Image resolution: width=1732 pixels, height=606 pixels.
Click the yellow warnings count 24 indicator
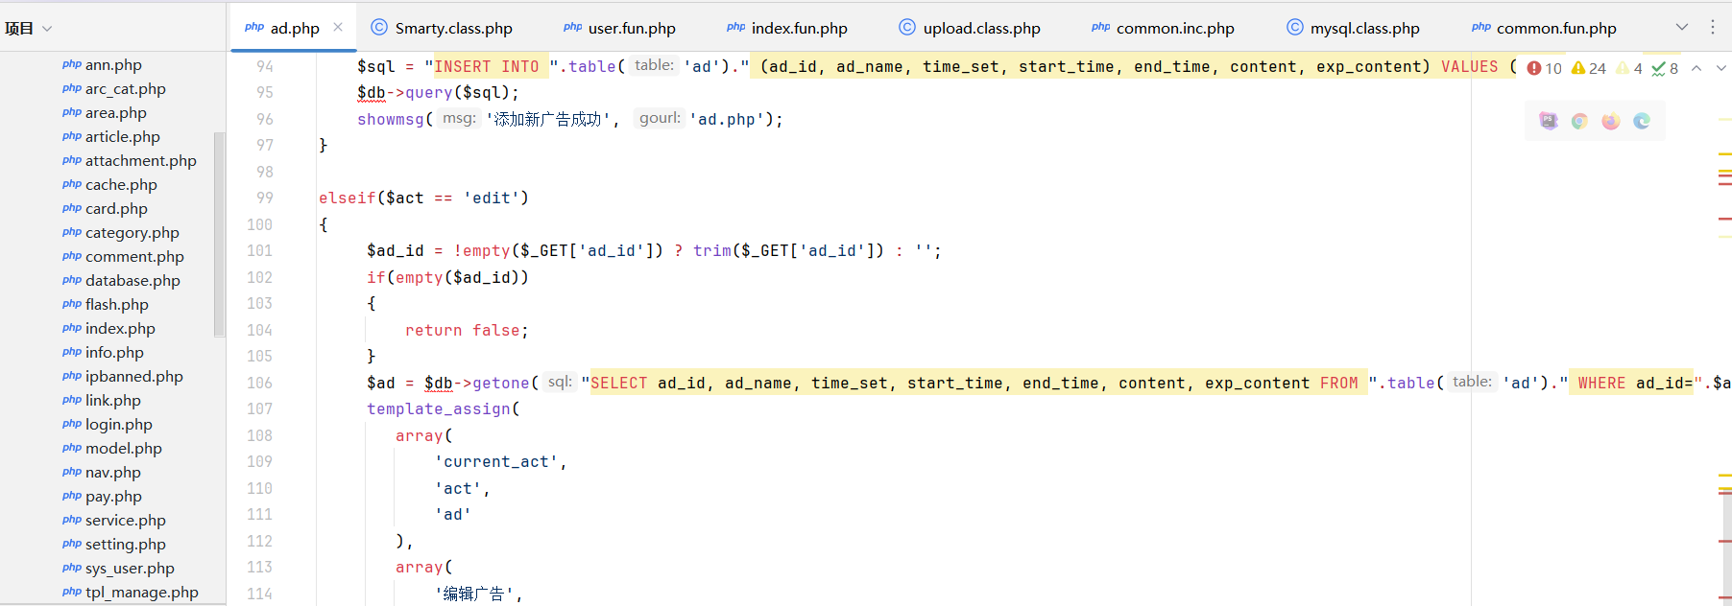[x=1588, y=68]
